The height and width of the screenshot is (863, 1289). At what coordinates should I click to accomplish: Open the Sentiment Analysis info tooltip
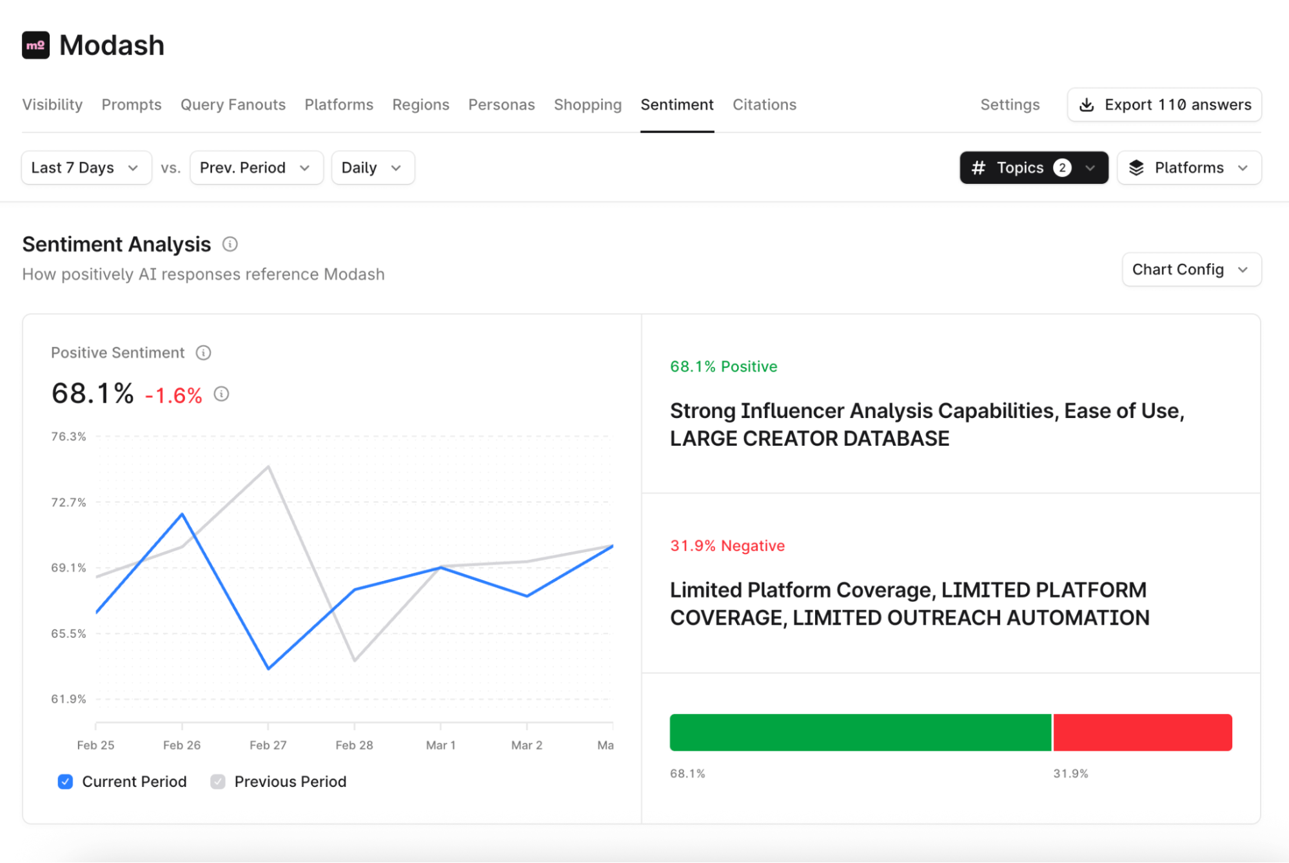[x=230, y=244]
